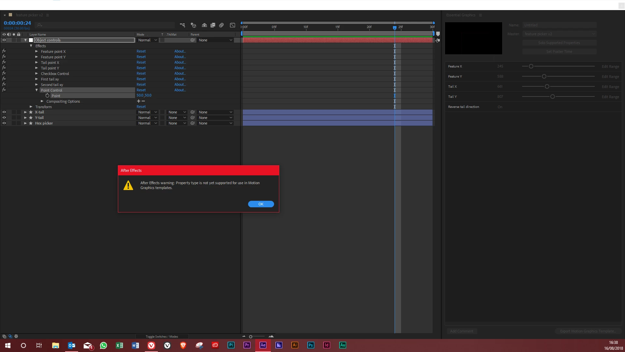Open Premiere Pro from the taskbar

click(x=247, y=345)
